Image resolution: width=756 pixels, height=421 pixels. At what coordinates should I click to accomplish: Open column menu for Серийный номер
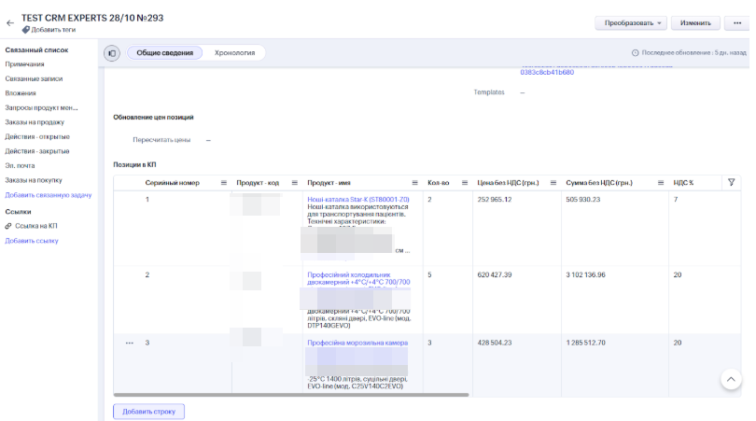click(x=224, y=183)
